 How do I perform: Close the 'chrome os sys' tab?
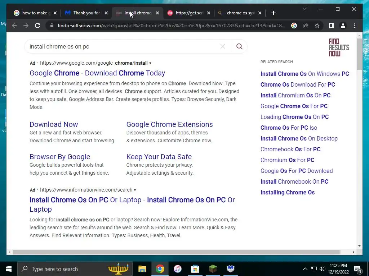[260, 13]
